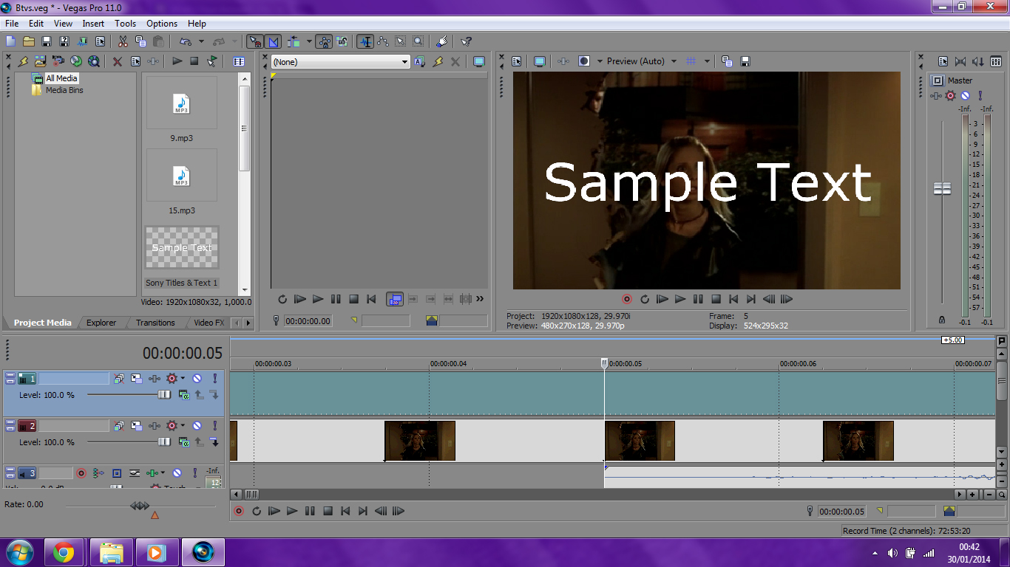Open the Undo history dropdown arrow
Image resolution: width=1010 pixels, height=567 pixels.
200,41
